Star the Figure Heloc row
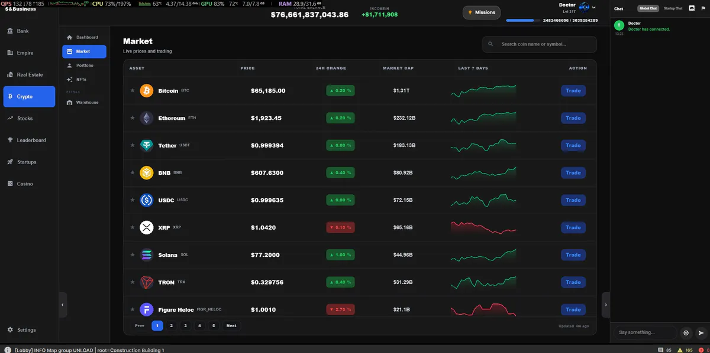This screenshot has height=353, width=710. click(133, 309)
